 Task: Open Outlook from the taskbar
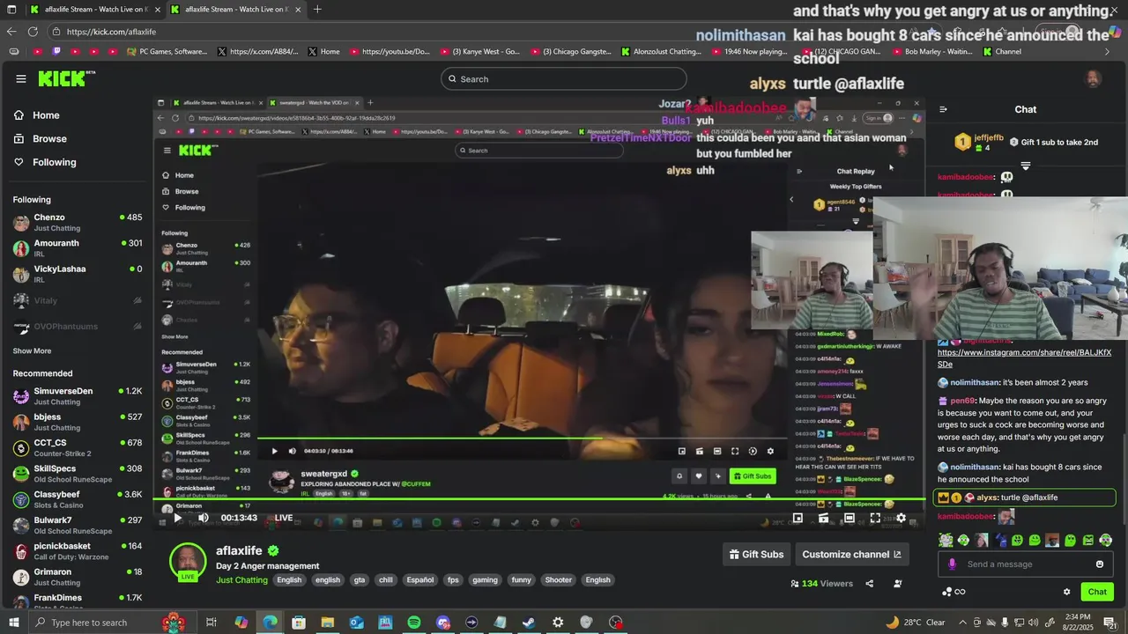click(356, 623)
